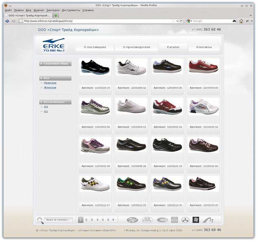Image resolution: width=257 pixels, height=241 pixels.
Task: Open shoe thumbnail артикул 12033101-60
Action: [203, 145]
